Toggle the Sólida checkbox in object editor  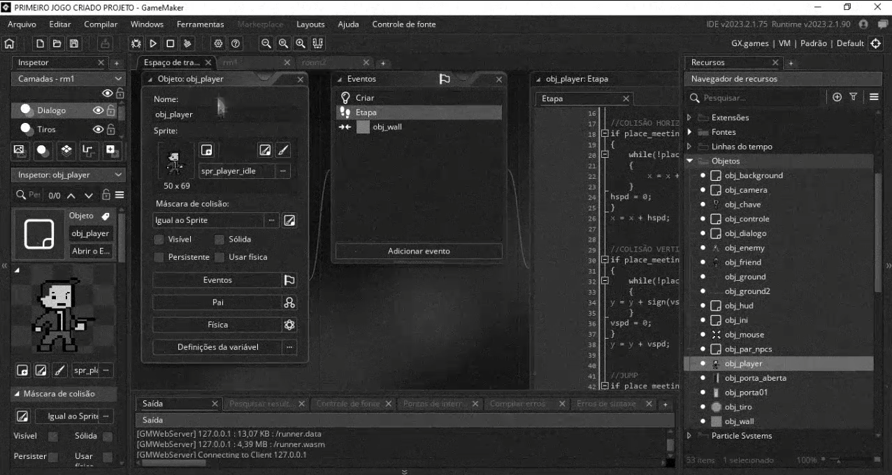pos(220,240)
